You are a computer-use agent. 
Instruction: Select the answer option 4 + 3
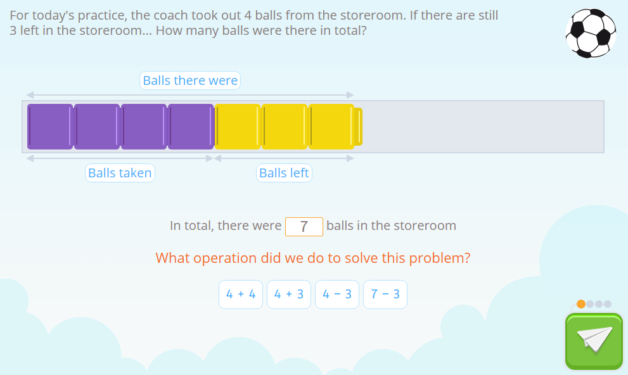[x=289, y=294]
